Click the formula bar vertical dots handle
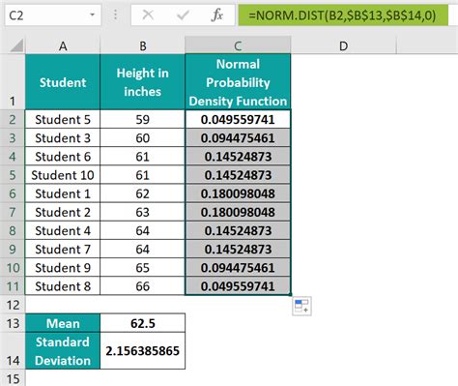The height and width of the screenshot is (386, 458). 116,15
